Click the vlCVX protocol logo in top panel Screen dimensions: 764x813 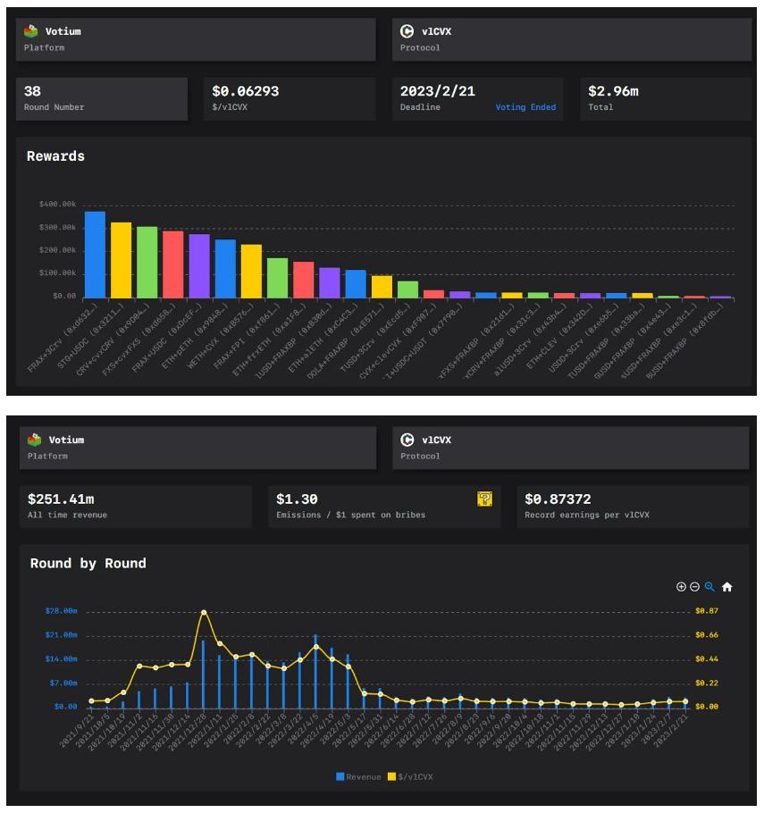407,31
